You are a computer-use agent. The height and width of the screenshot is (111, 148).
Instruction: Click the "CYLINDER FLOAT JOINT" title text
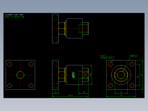tap(14, 15)
